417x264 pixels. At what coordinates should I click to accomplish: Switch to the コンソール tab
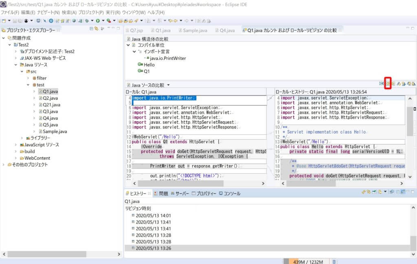point(230,194)
